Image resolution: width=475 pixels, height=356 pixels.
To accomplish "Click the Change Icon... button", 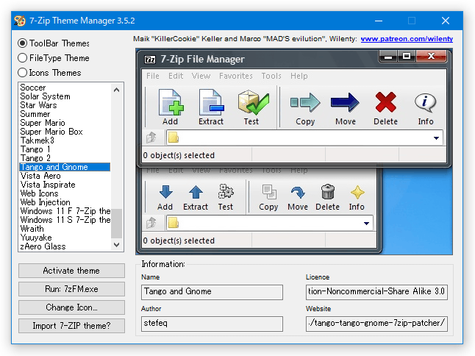I will (71, 307).
